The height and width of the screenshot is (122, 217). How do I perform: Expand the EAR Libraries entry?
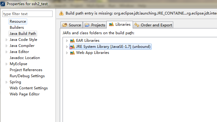67,41
